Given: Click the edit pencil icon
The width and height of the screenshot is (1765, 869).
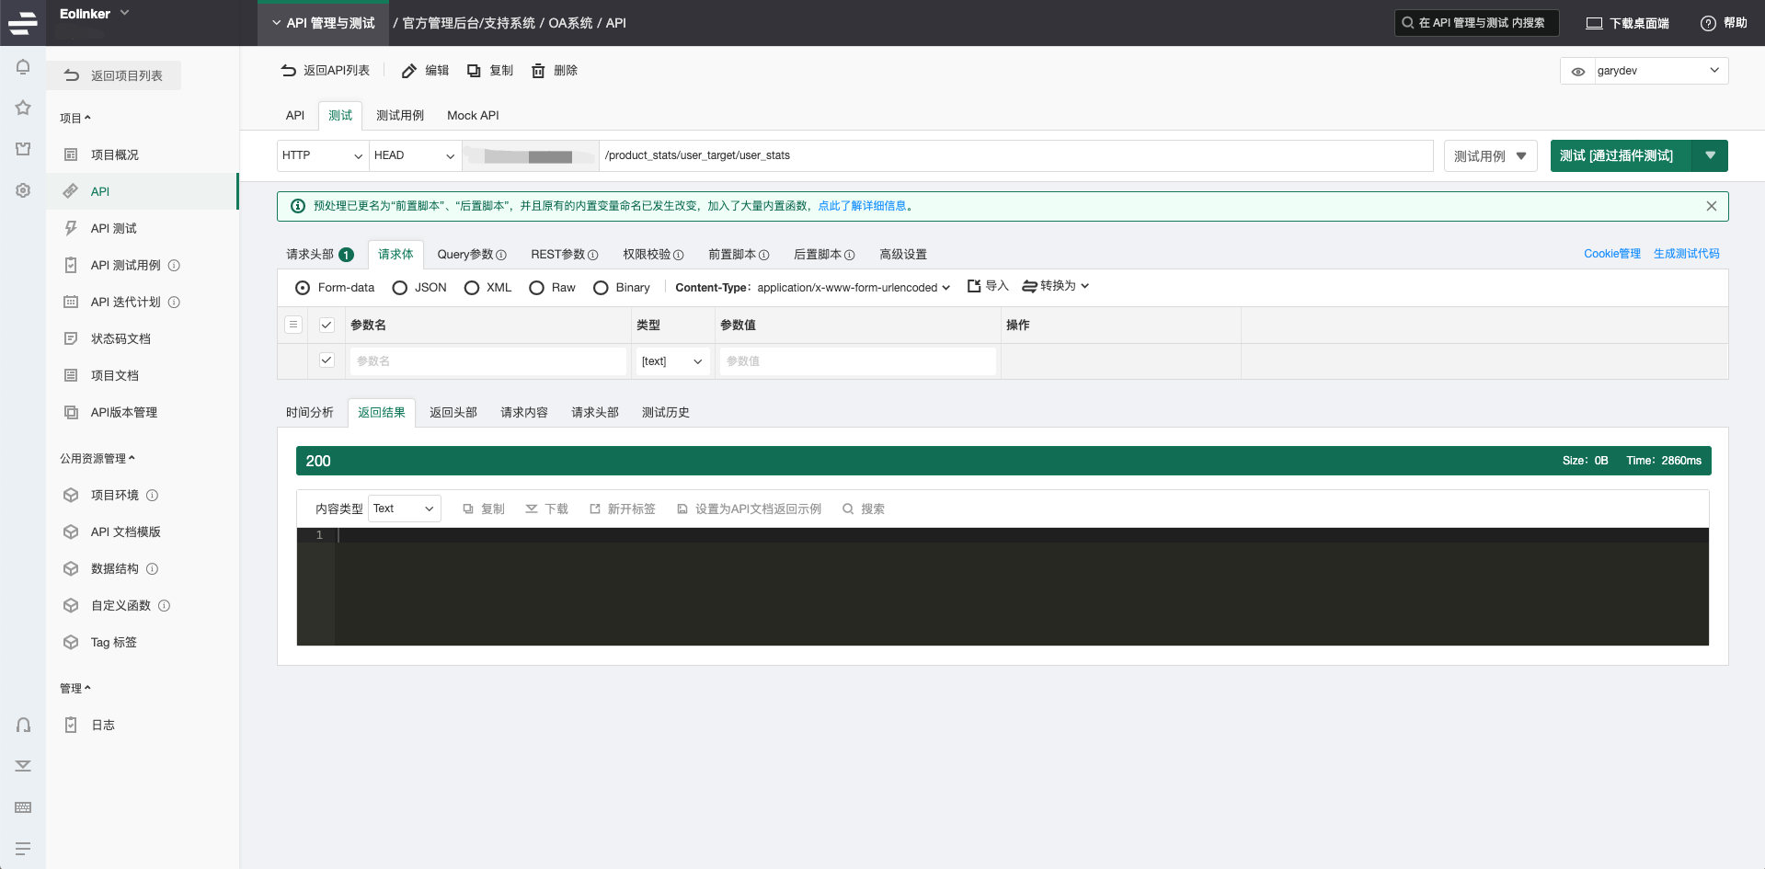Looking at the screenshot, I should (x=409, y=71).
